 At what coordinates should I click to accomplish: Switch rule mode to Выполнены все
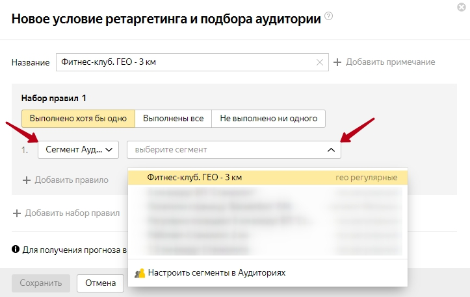tap(173, 119)
